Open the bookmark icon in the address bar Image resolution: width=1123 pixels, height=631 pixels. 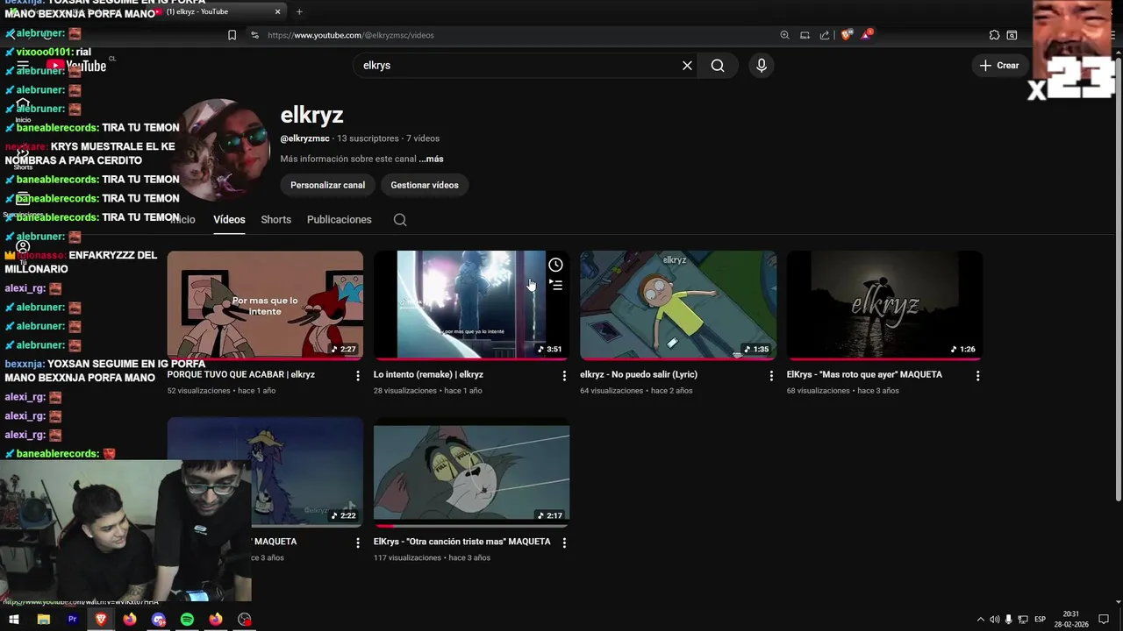pos(232,35)
